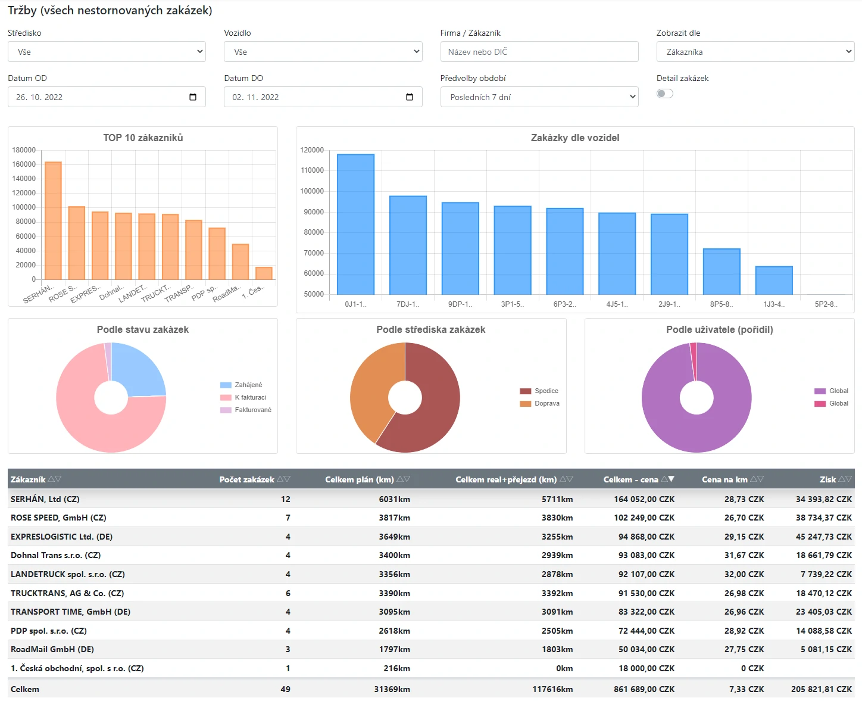Open the Zobrazit dle dropdown

pyautogui.click(x=755, y=52)
